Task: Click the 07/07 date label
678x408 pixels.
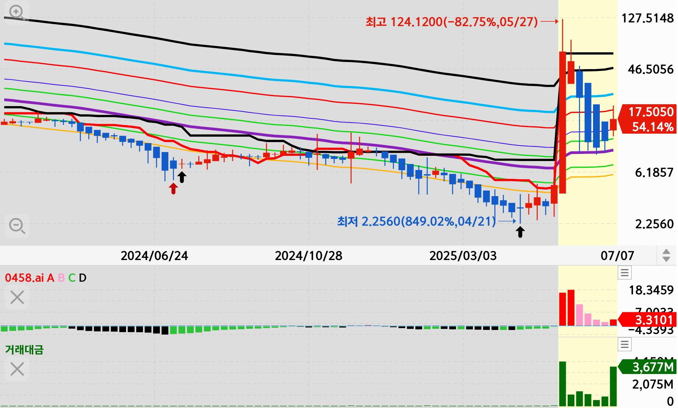Action: pyautogui.click(x=617, y=256)
